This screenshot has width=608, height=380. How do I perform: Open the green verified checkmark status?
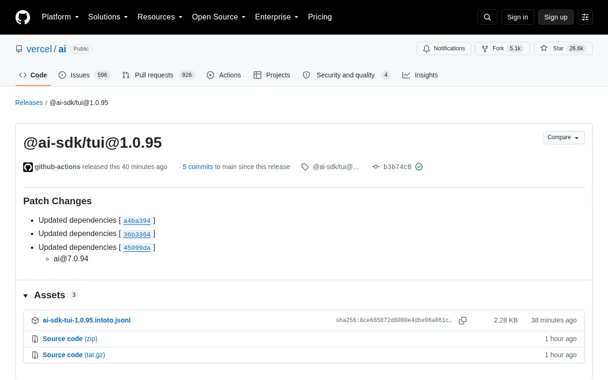coord(419,167)
